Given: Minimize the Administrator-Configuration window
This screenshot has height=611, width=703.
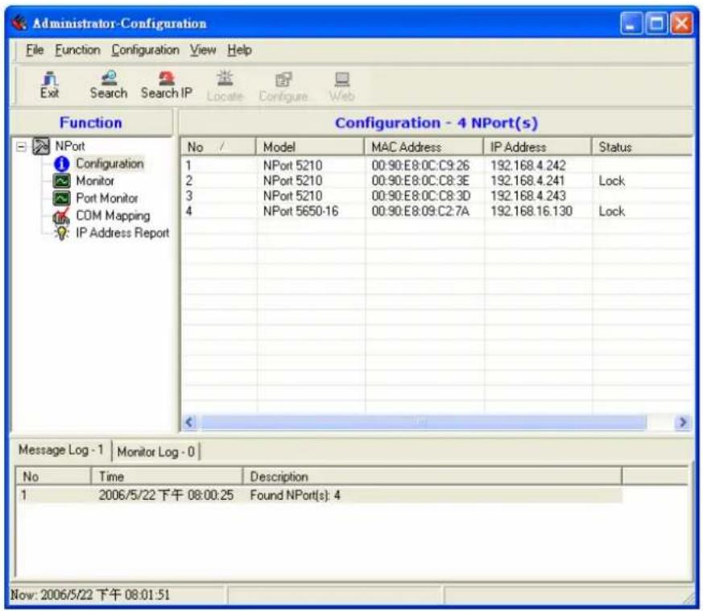Looking at the screenshot, I should coord(631,23).
